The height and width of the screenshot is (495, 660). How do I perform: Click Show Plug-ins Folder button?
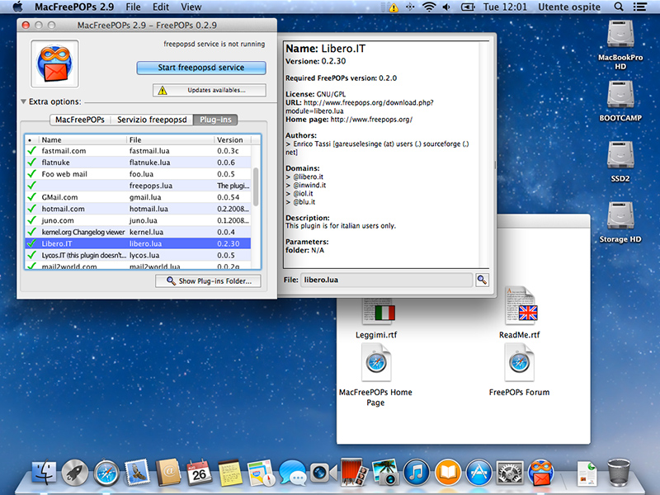point(208,280)
